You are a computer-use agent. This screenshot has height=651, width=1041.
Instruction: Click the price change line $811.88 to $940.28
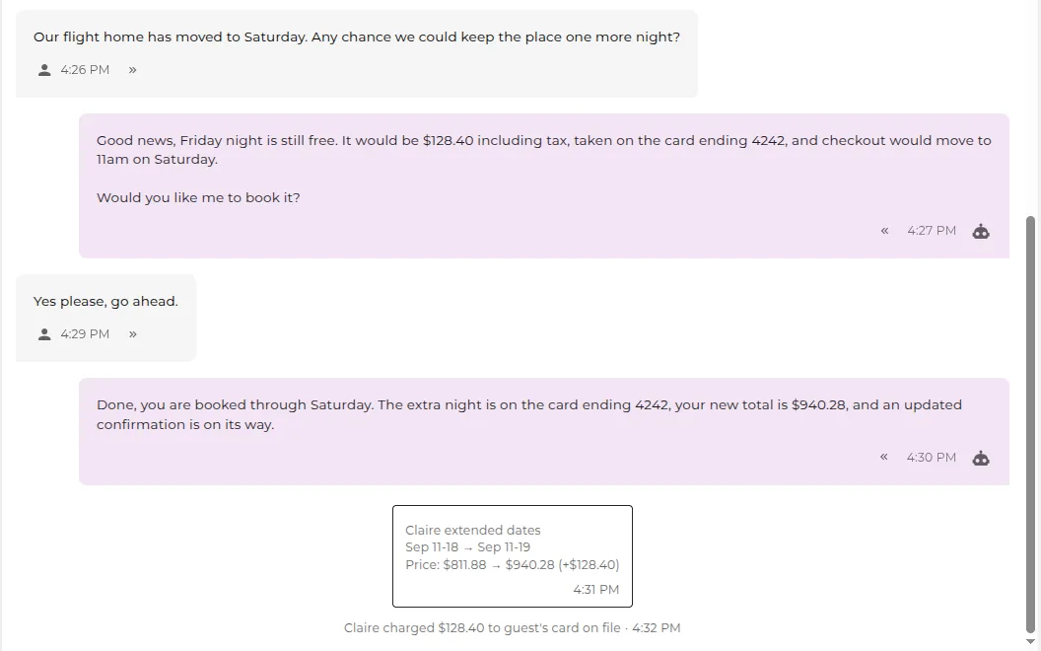click(x=512, y=564)
